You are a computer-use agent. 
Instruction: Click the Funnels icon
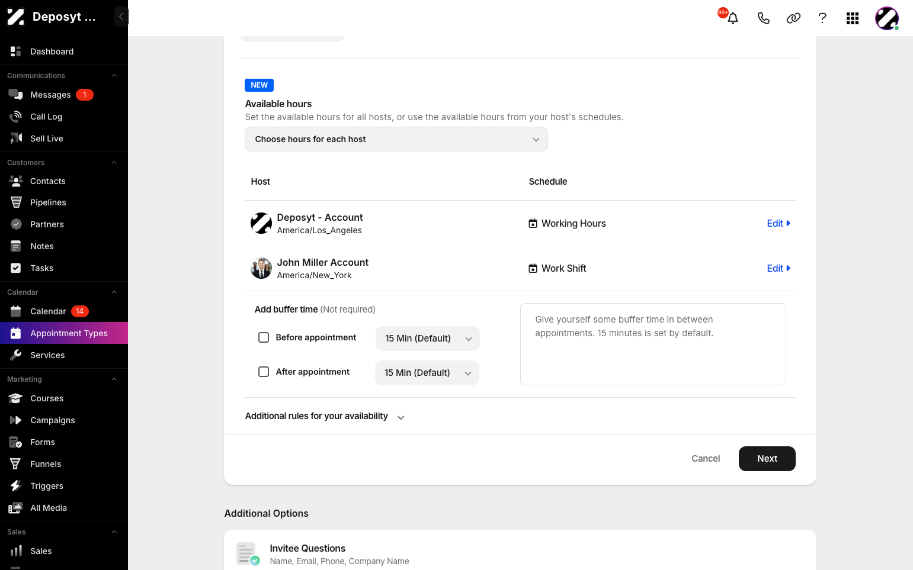[16, 464]
